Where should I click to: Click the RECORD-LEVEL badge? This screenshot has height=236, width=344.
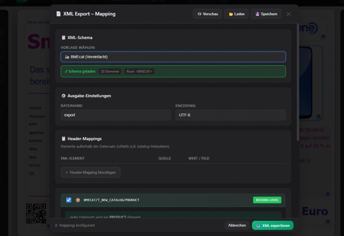(267, 200)
